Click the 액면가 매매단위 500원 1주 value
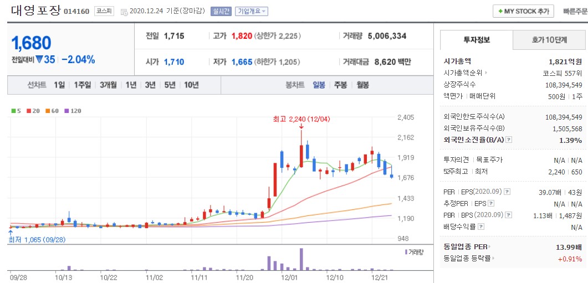This screenshot has width=588, height=283. pyautogui.click(x=565, y=96)
